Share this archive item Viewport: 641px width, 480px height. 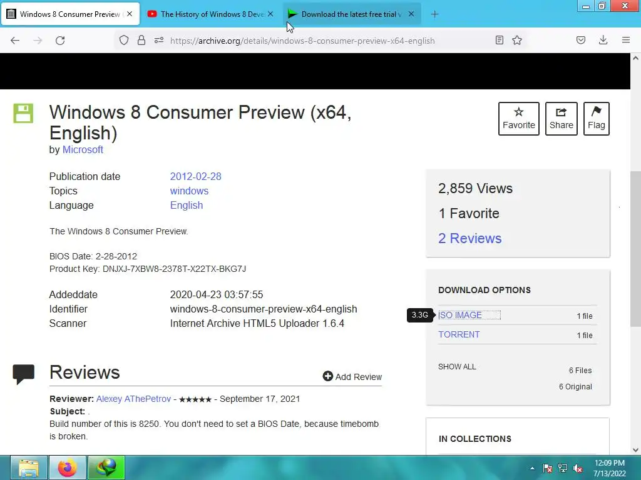562,119
